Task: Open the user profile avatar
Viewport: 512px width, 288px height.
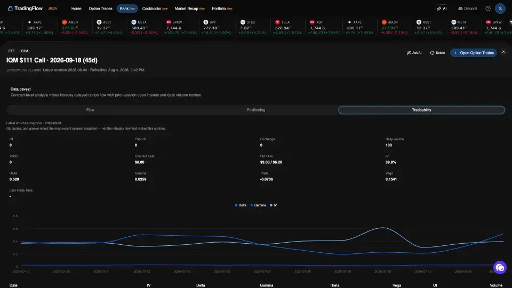Action: point(500,9)
